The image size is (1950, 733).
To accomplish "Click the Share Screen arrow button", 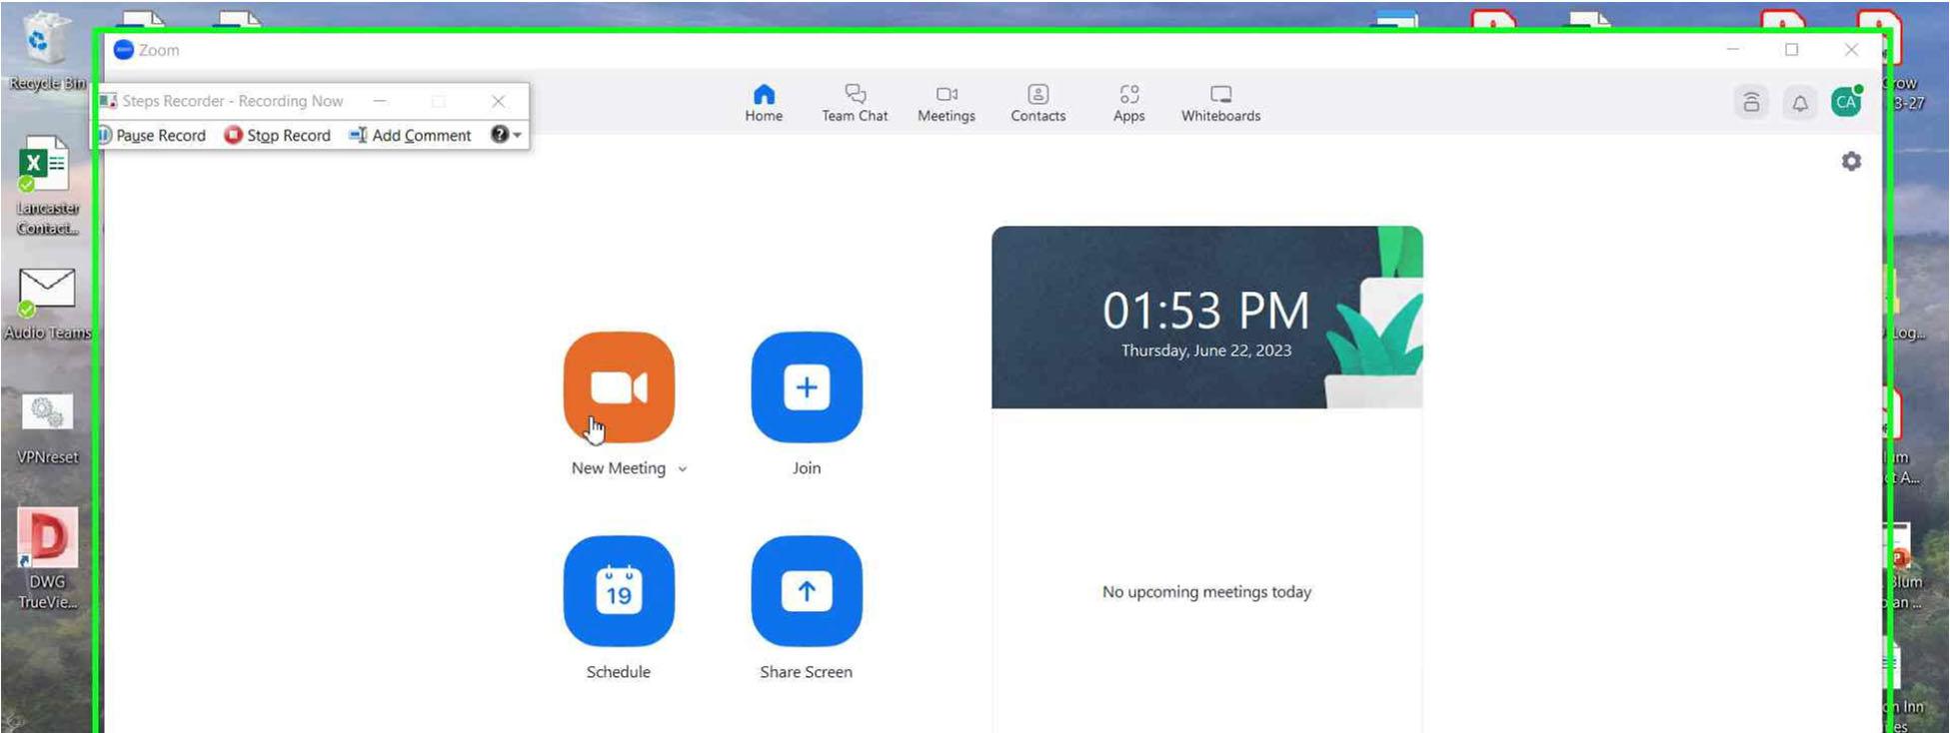I will [x=807, y=591].
